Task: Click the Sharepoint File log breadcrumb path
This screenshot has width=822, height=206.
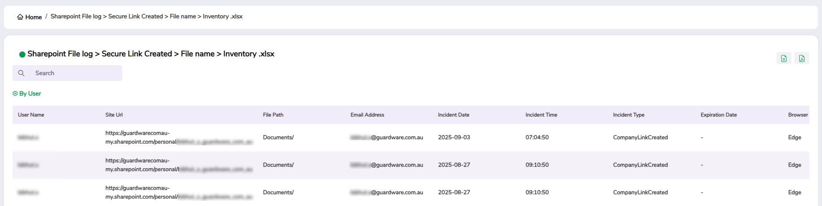Action: click(x=146, y=17)
